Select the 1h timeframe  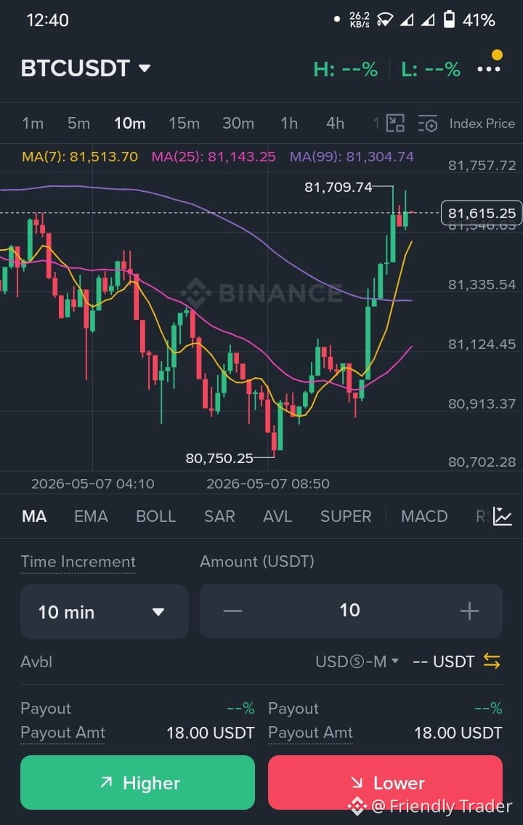click(289, 123)
